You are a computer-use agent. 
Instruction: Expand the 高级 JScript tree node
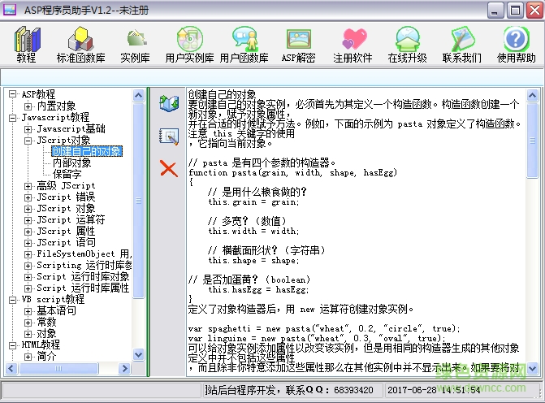28,186
